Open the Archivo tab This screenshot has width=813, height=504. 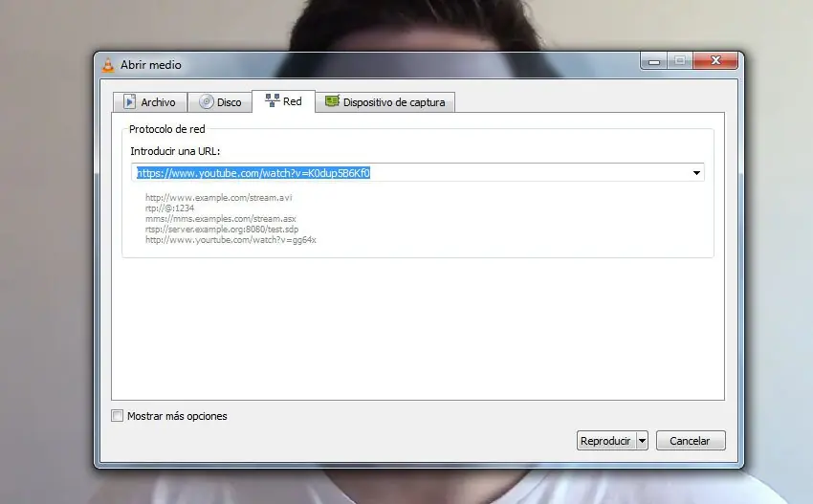pyautogui.click(x=150, y=102)
